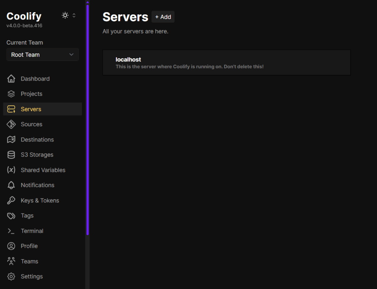Image resolution: width=377 pixels, height=289 pixels.
Task: Click the v4.0.0-beta.416 version text
Action: [24, 25]
